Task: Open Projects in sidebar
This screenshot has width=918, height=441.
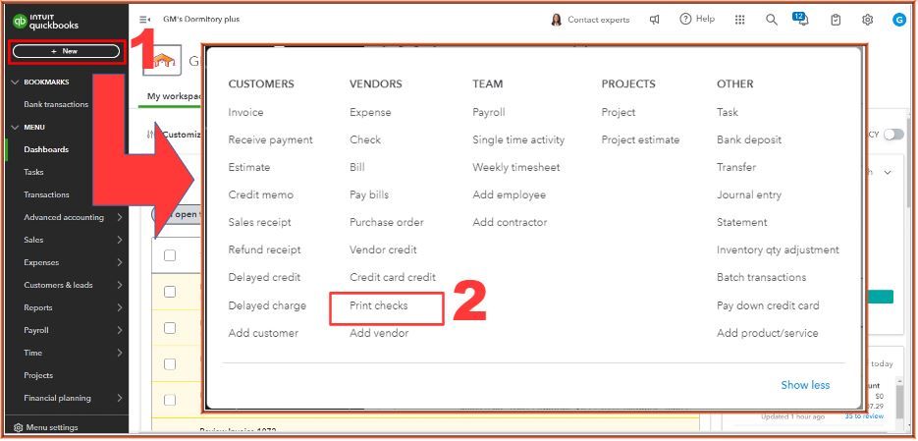Action: [x=38, y=375]
